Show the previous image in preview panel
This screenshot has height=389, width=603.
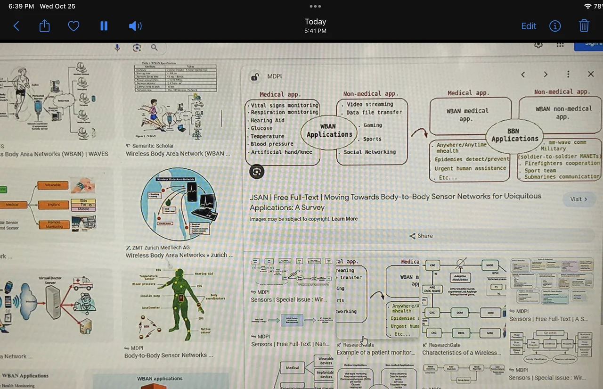point(523,74)
